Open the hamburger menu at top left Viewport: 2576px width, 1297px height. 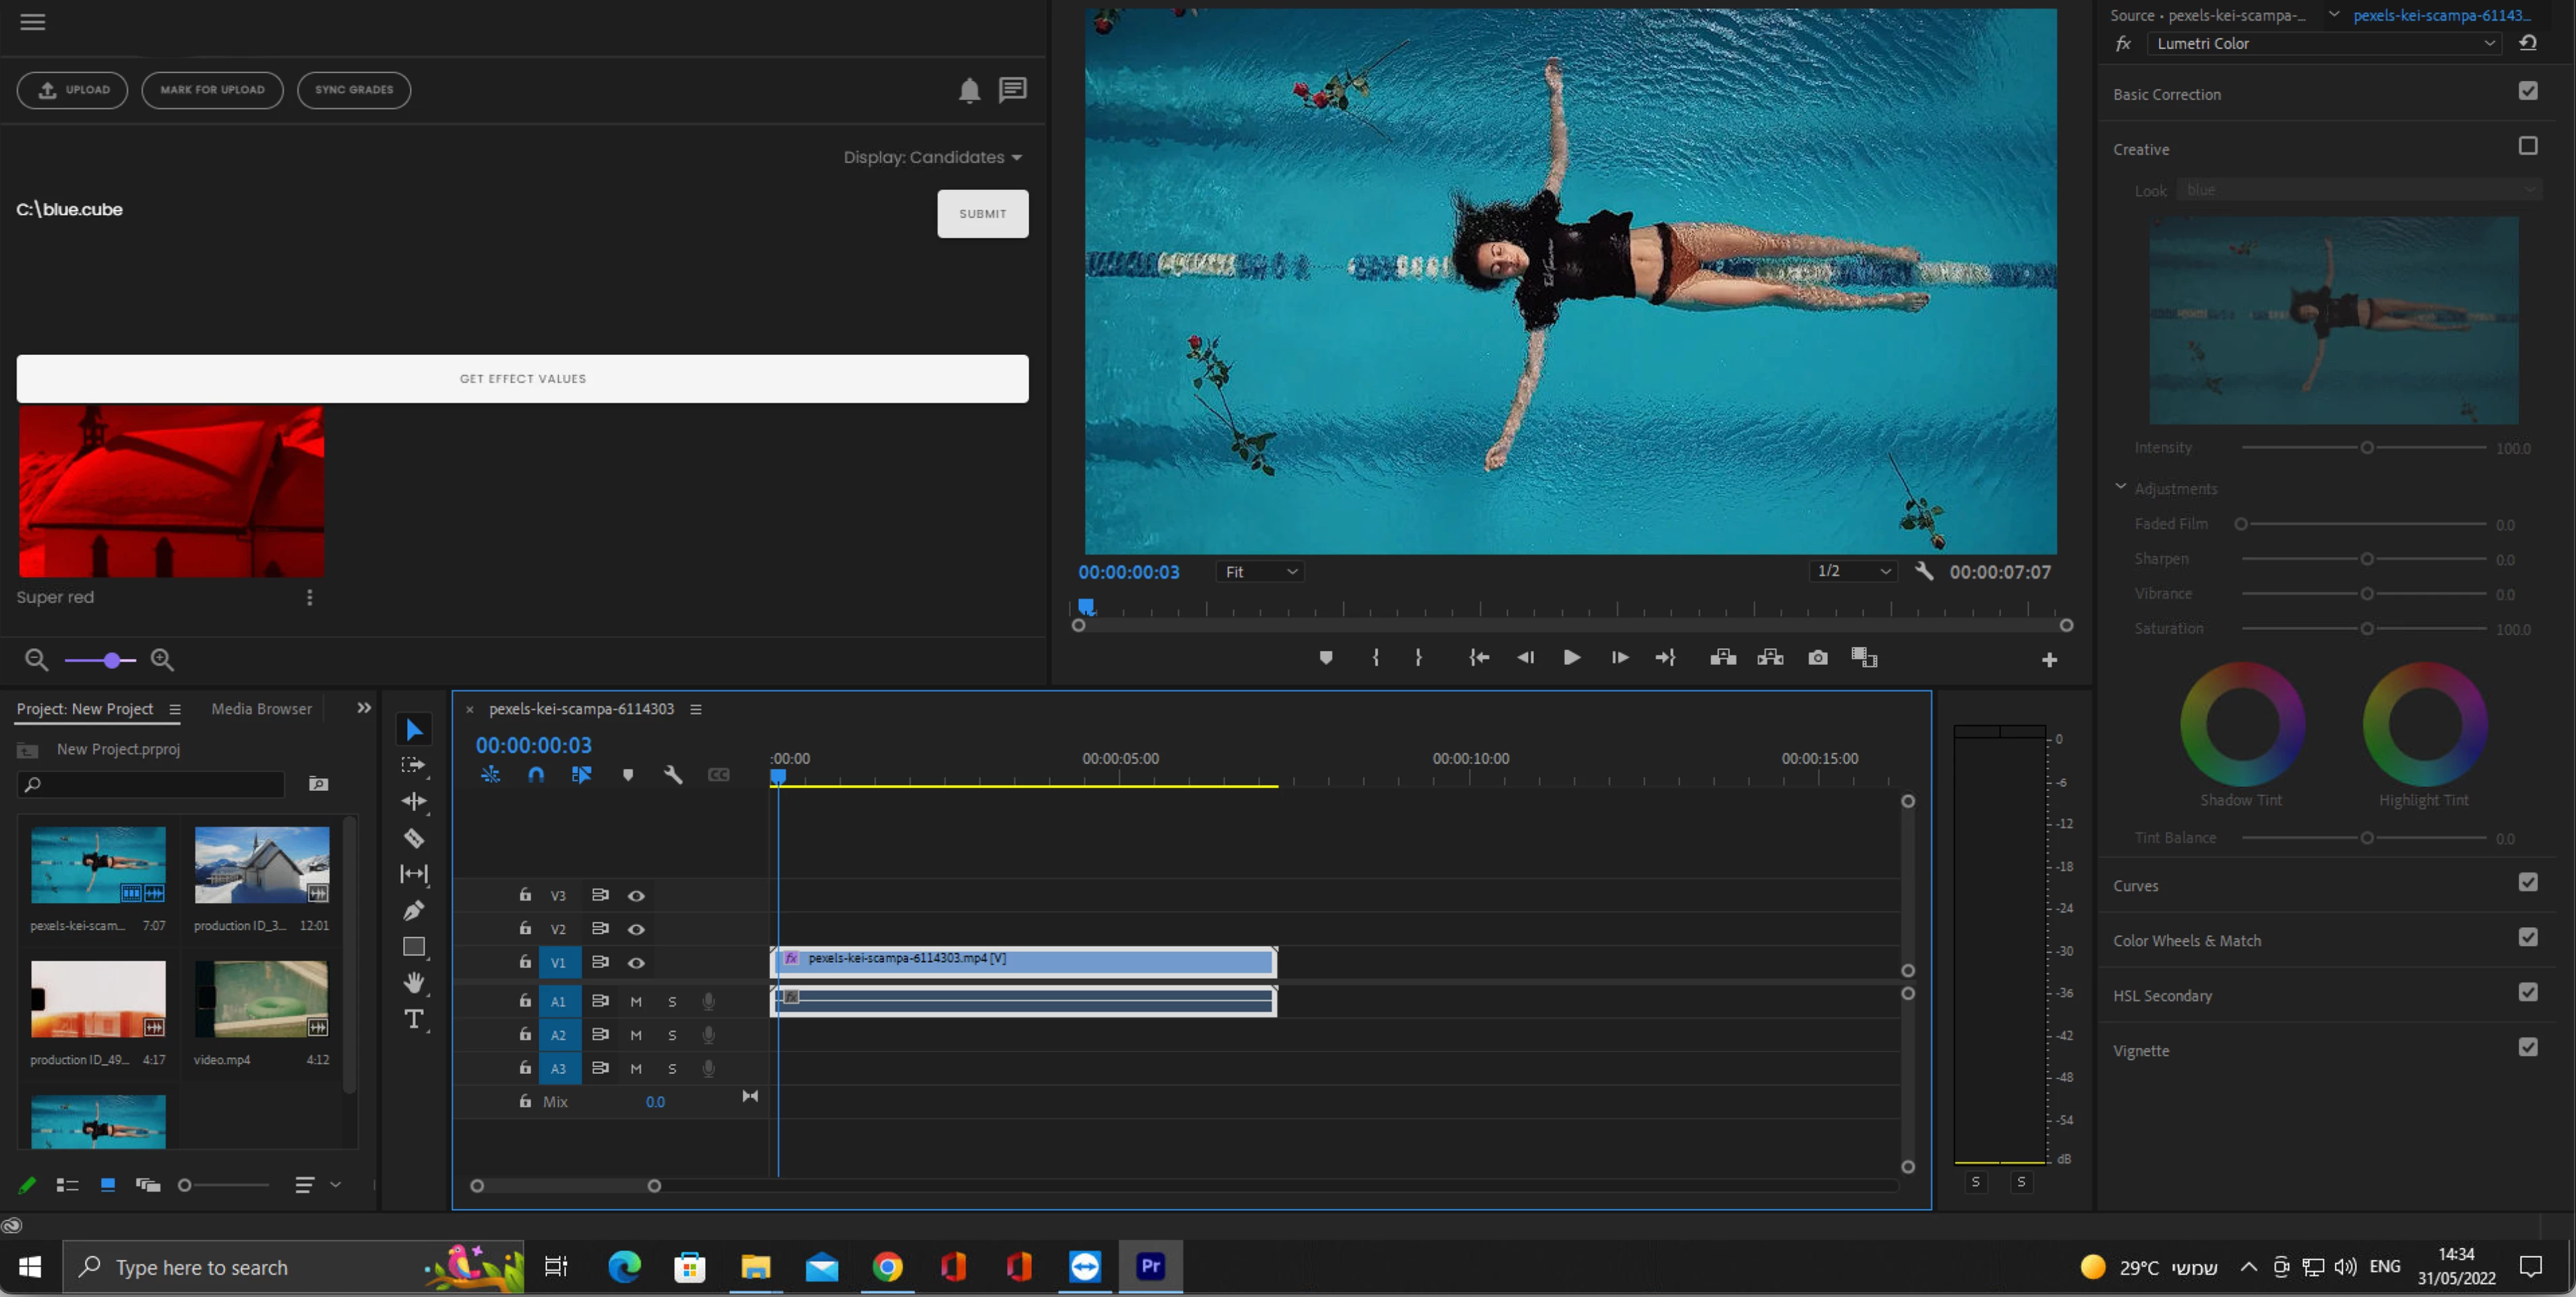(x=33, y=22)
